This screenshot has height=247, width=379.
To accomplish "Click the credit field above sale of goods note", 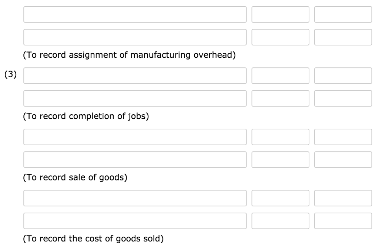I will 343,159.
